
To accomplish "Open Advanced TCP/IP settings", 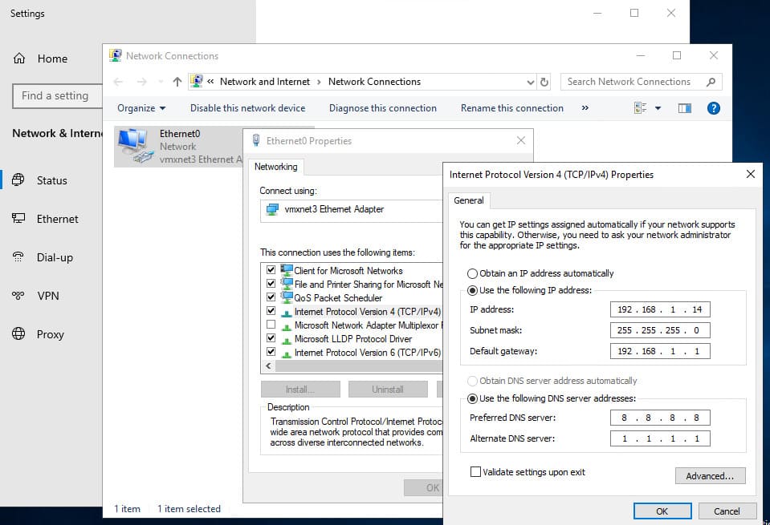I will [x=710, y=476].
